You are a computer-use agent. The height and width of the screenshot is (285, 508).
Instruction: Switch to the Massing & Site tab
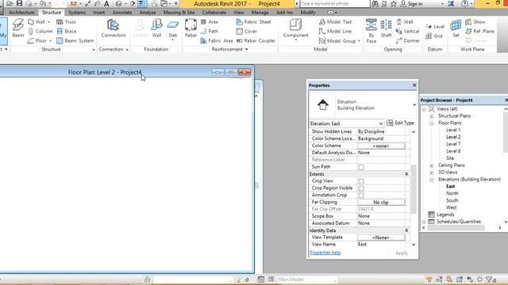(179, 13)
